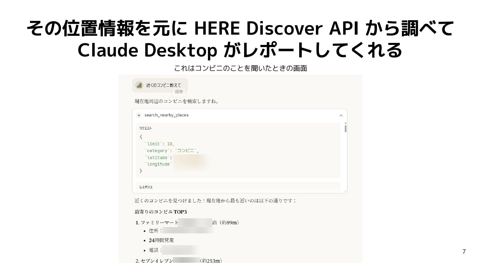Click the 24時間営業 bullet item
Image resolution: width=481 pixels, height=271 pixels.
coord(161,240)
